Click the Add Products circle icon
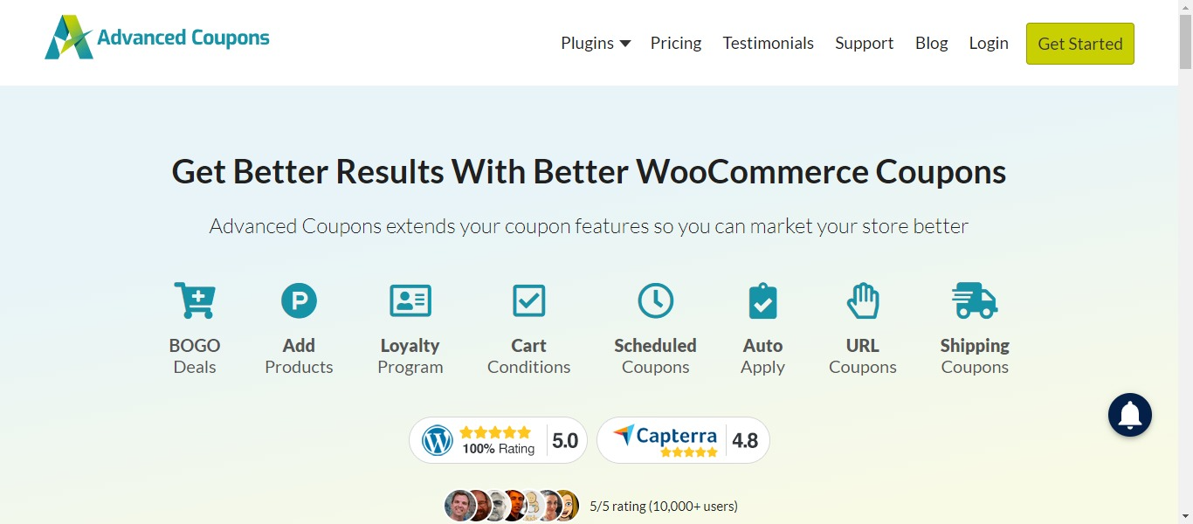 [x=299, y=300]
